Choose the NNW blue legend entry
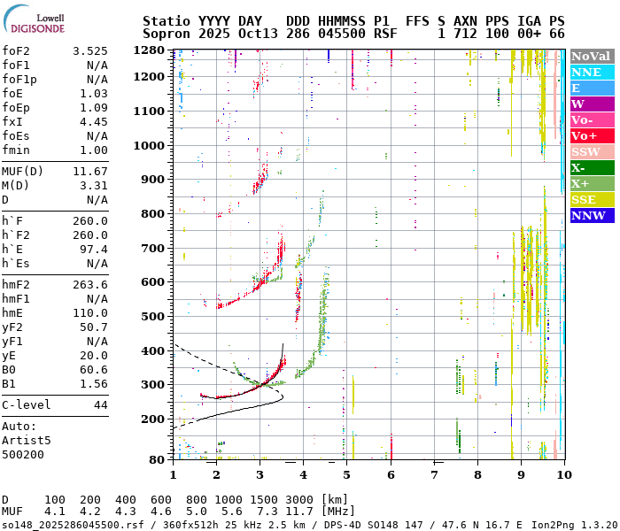Screen dimensions: 620x531 tap(592, 215)
